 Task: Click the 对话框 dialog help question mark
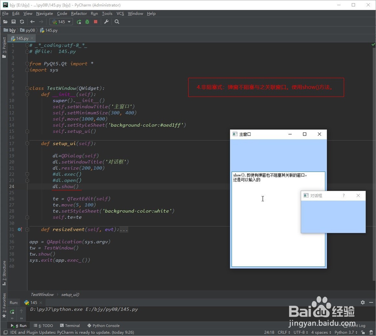(344, 196)
